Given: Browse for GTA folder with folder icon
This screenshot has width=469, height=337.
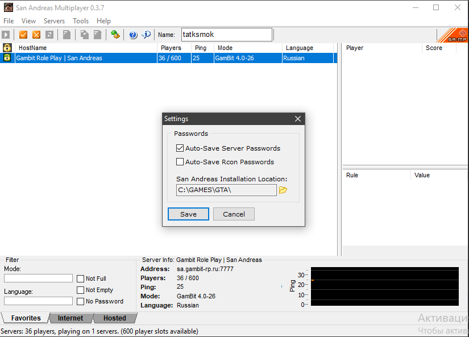Looking at the screenshot, I should point(283,190).
